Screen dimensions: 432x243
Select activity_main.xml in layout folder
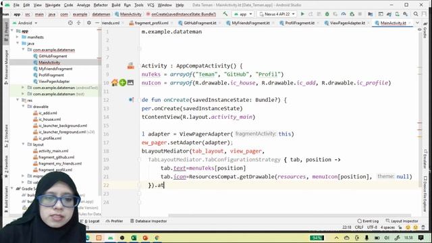[53, 151]
